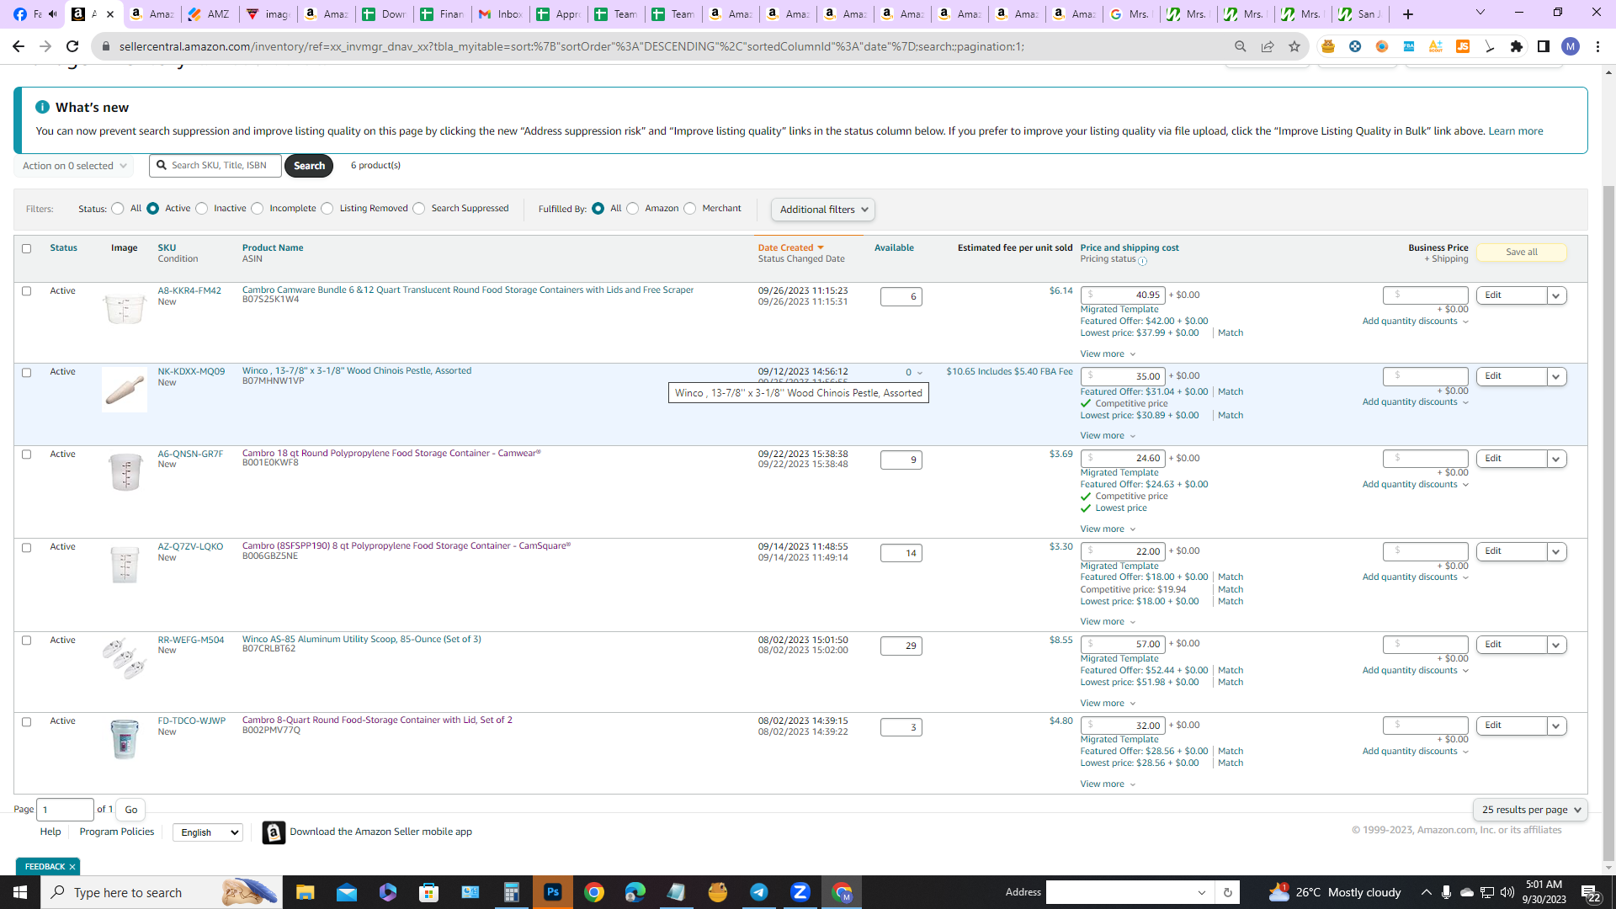Bookmark this page with the star icon
This screenshot has height=909, width=1616.
pos(1294,46)
